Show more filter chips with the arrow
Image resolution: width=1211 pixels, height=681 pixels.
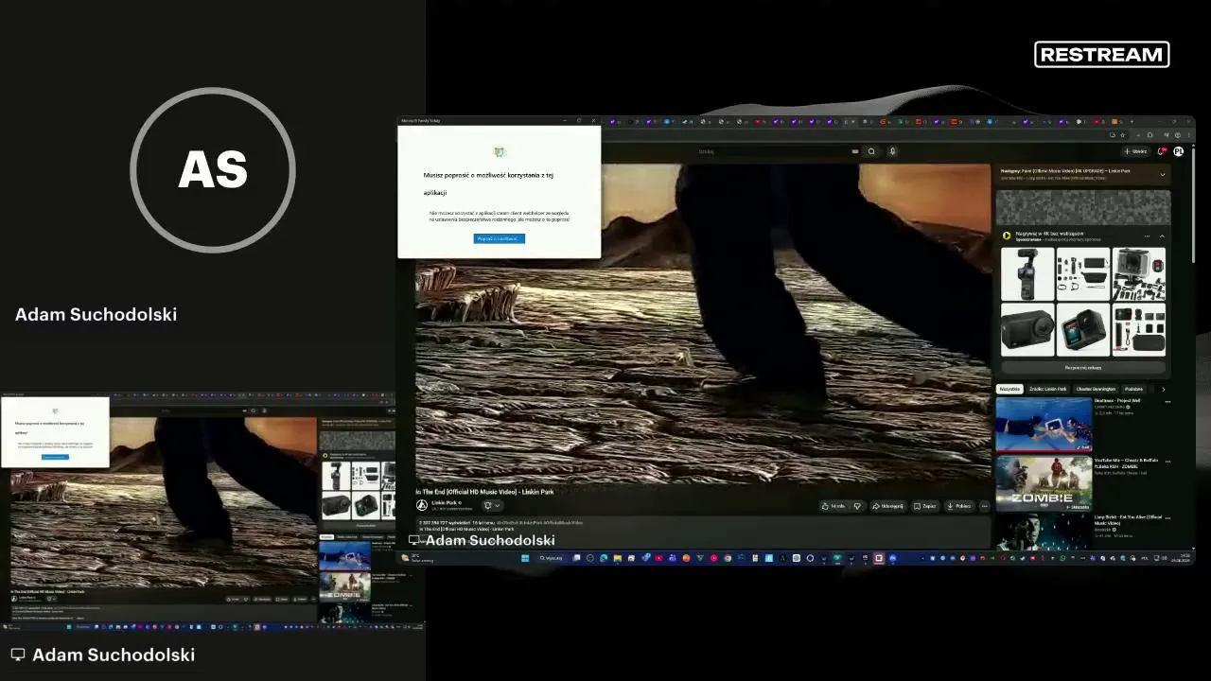pos(1163,389)
